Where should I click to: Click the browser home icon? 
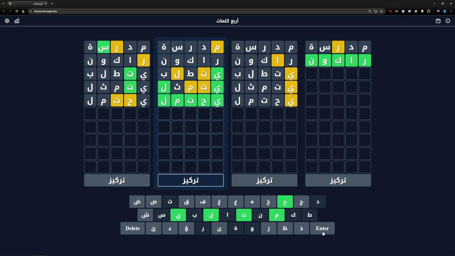pyautogui.click(x=23, y=11)
